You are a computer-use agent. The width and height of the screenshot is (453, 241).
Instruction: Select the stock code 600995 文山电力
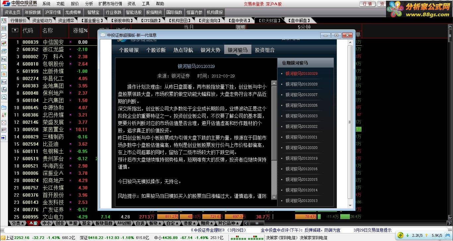31,217
